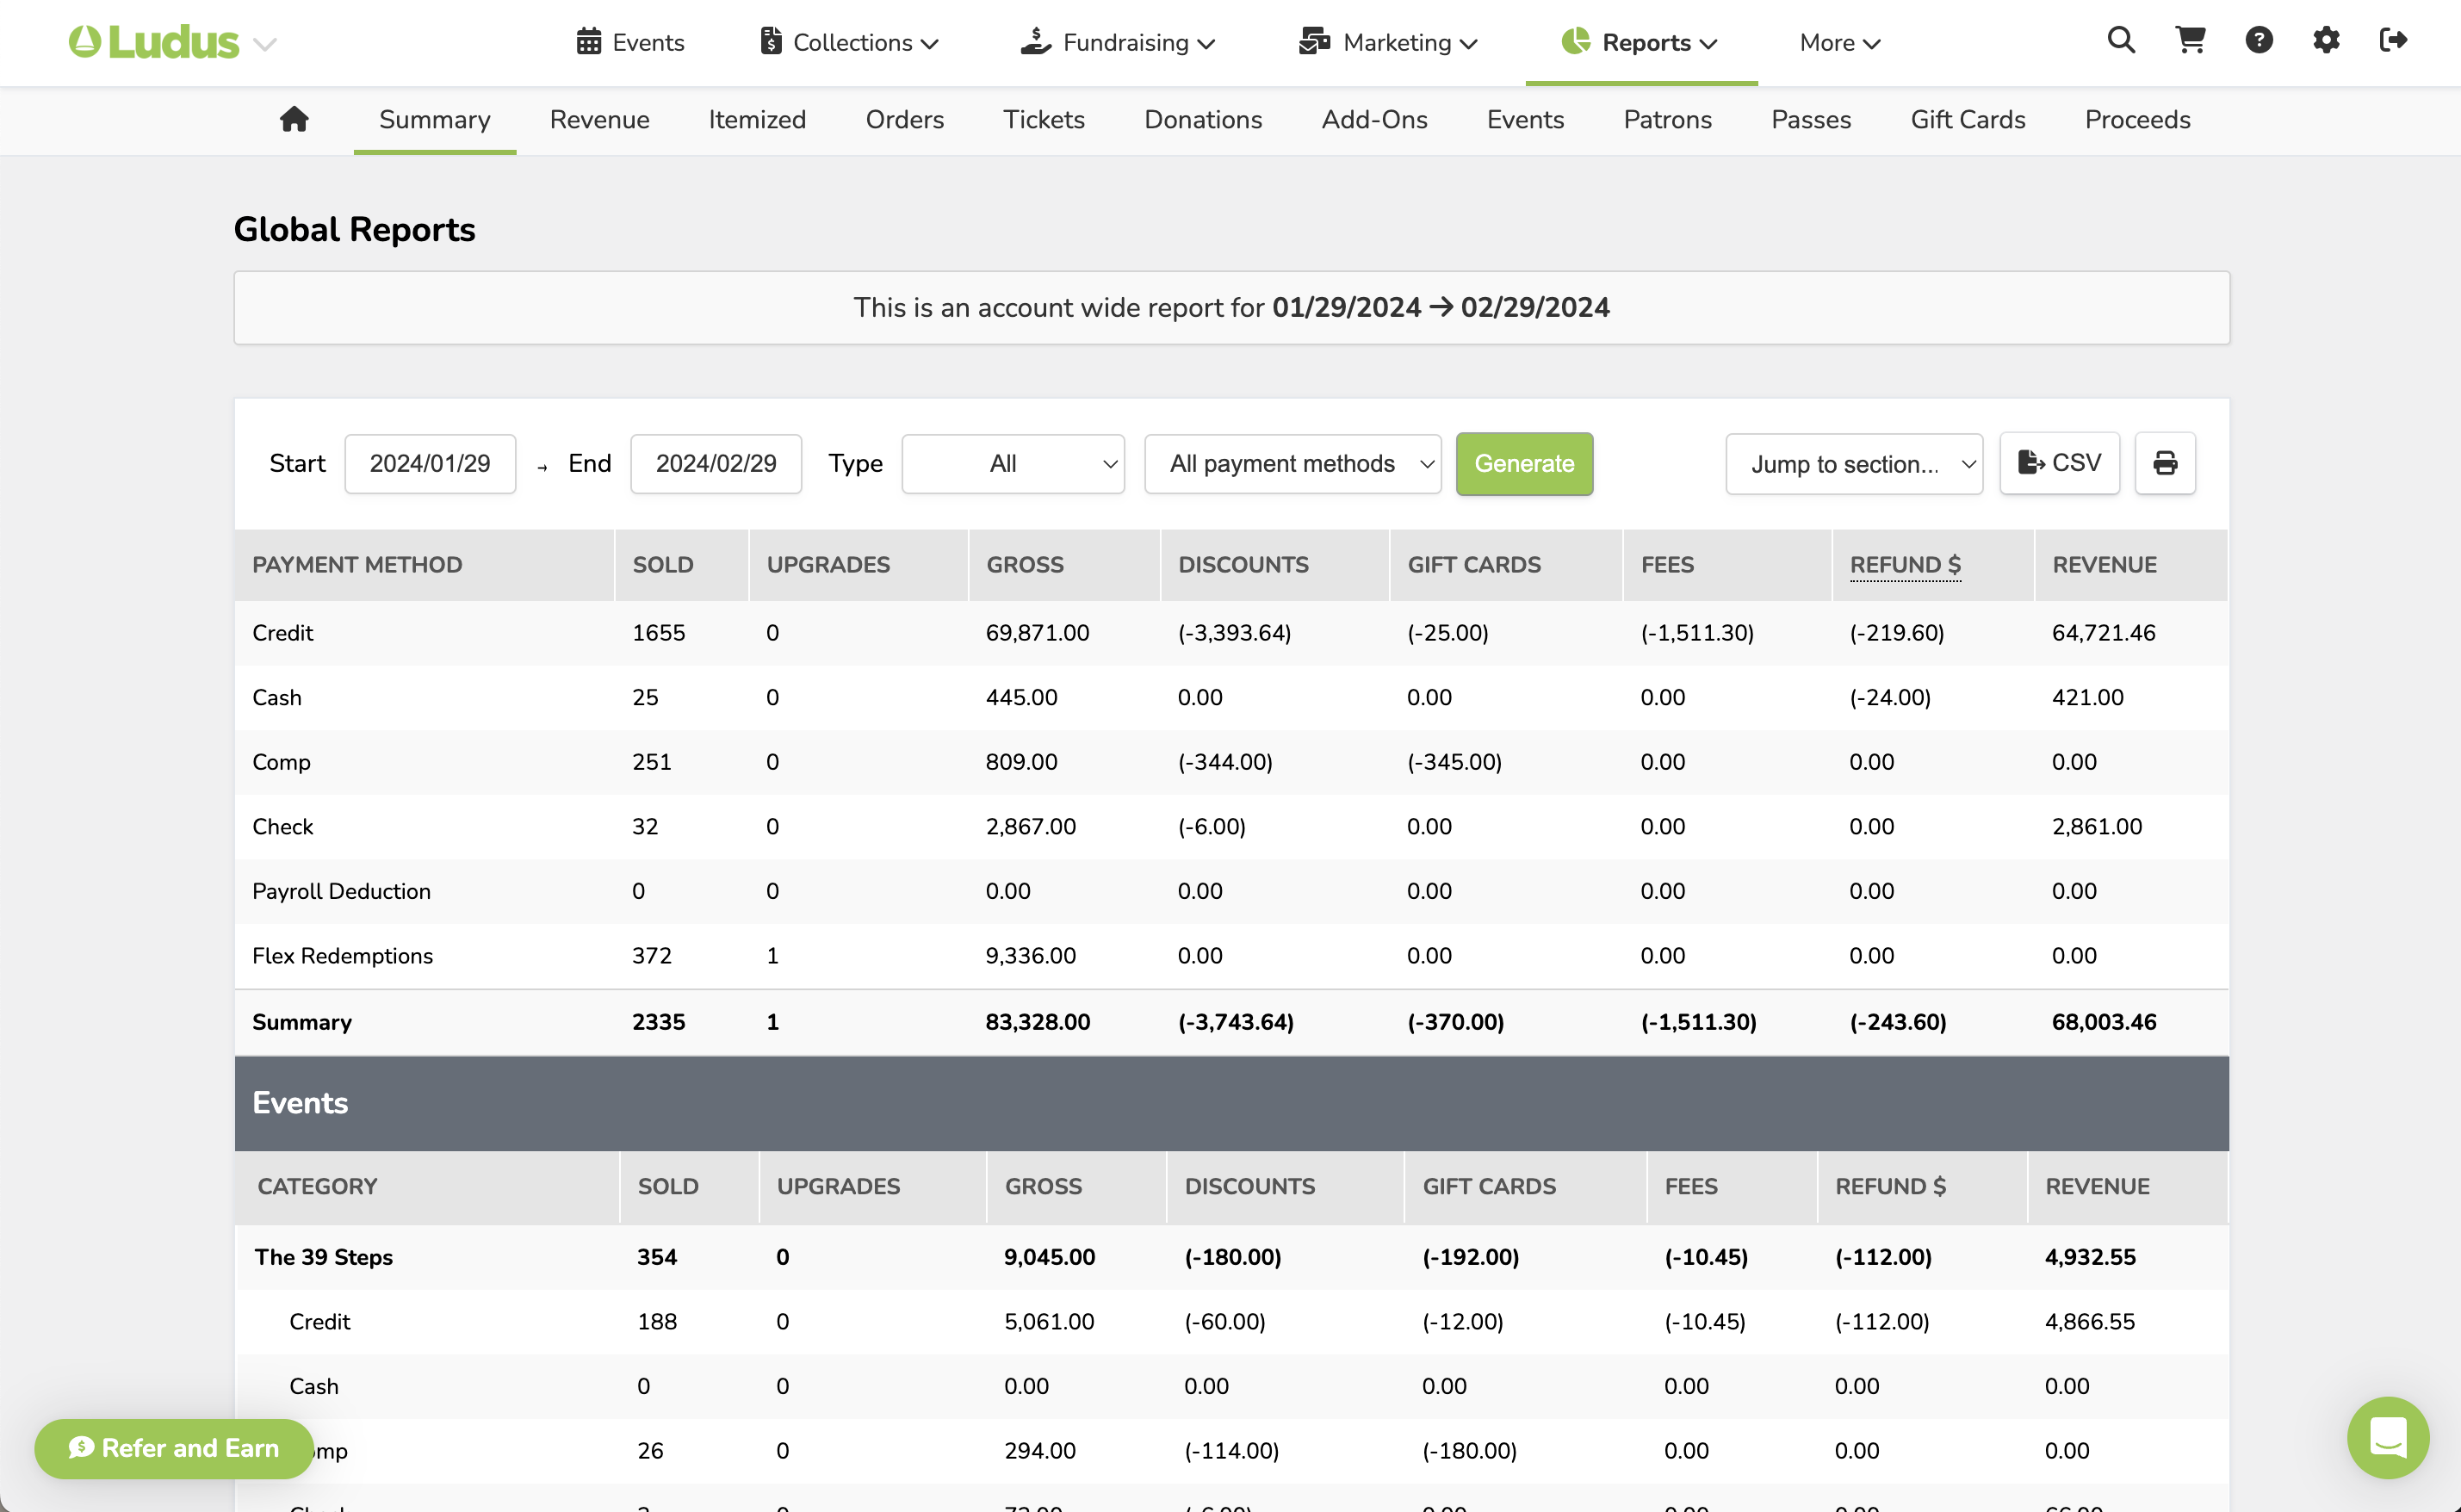Image resolution: width=2461 pixels, height=1512 pixels.
Task: Open the Marketing menu
Action: pos(1388,43)
